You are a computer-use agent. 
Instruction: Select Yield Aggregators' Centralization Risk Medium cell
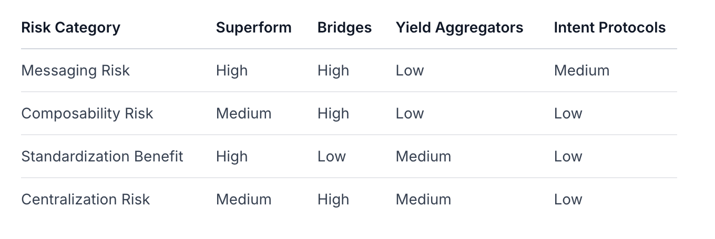[423, 200]
